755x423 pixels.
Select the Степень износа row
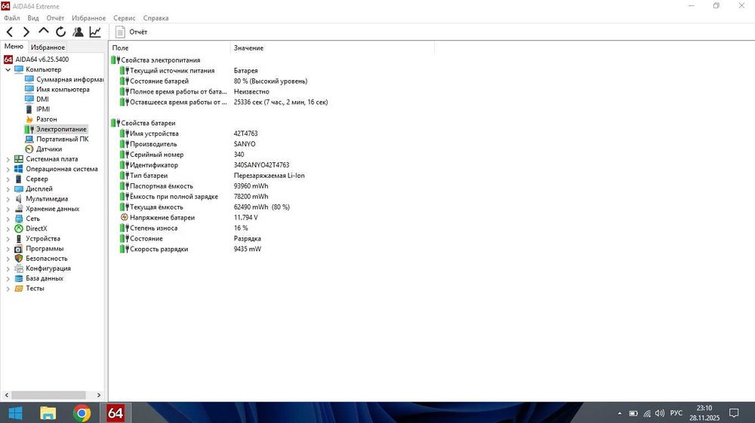[272, 228]
